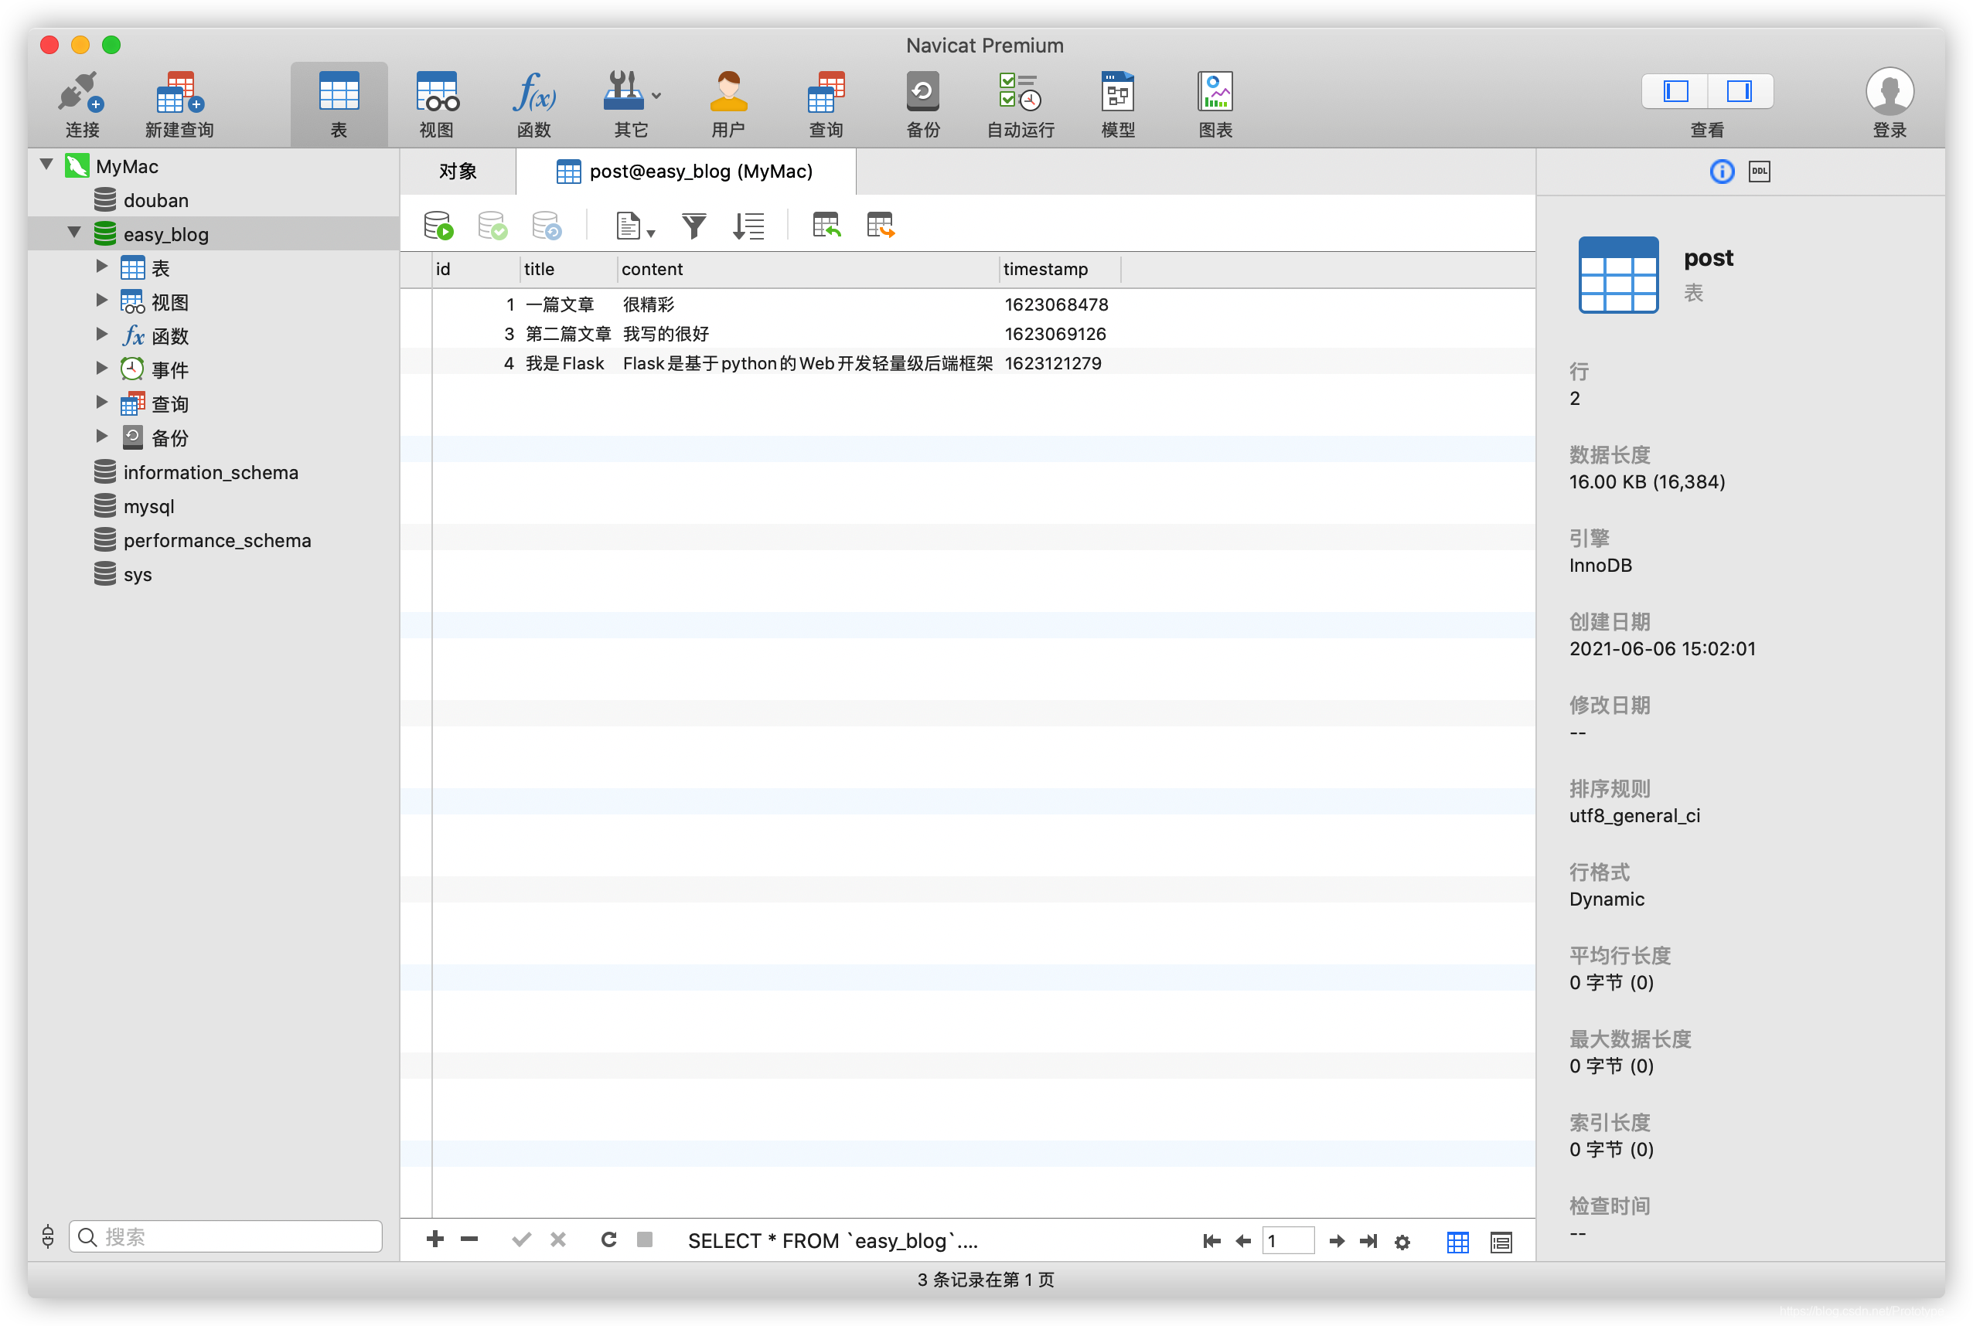Click the title column header
This screenshot has height=1326, width=1973.
pyautogui.click(x=567, y=269)
